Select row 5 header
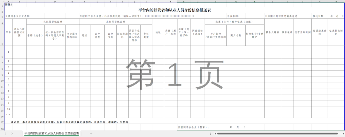This screenshot has height=137, width=345. click(2, 35)
